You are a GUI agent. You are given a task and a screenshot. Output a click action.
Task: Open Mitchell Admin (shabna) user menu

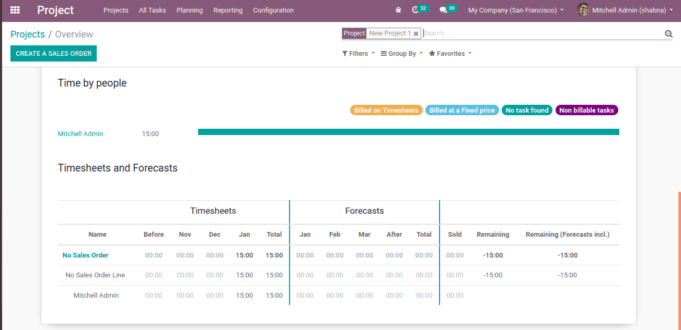pos(625,10)
